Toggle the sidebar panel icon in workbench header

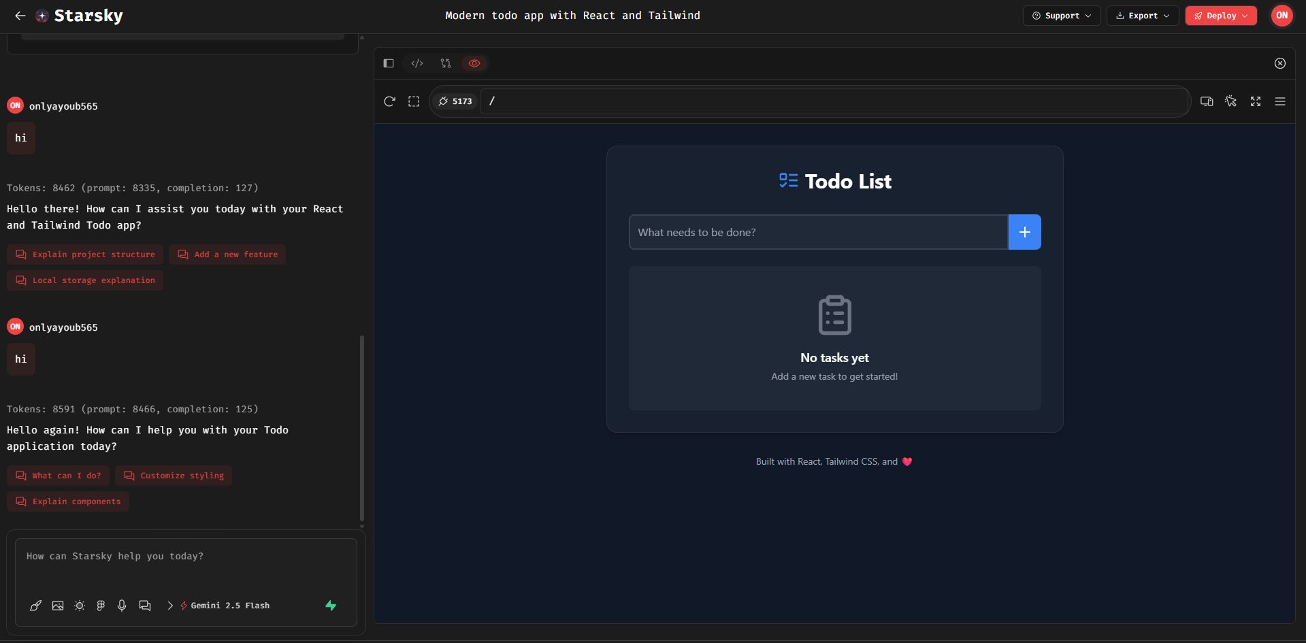click(389, 63)
